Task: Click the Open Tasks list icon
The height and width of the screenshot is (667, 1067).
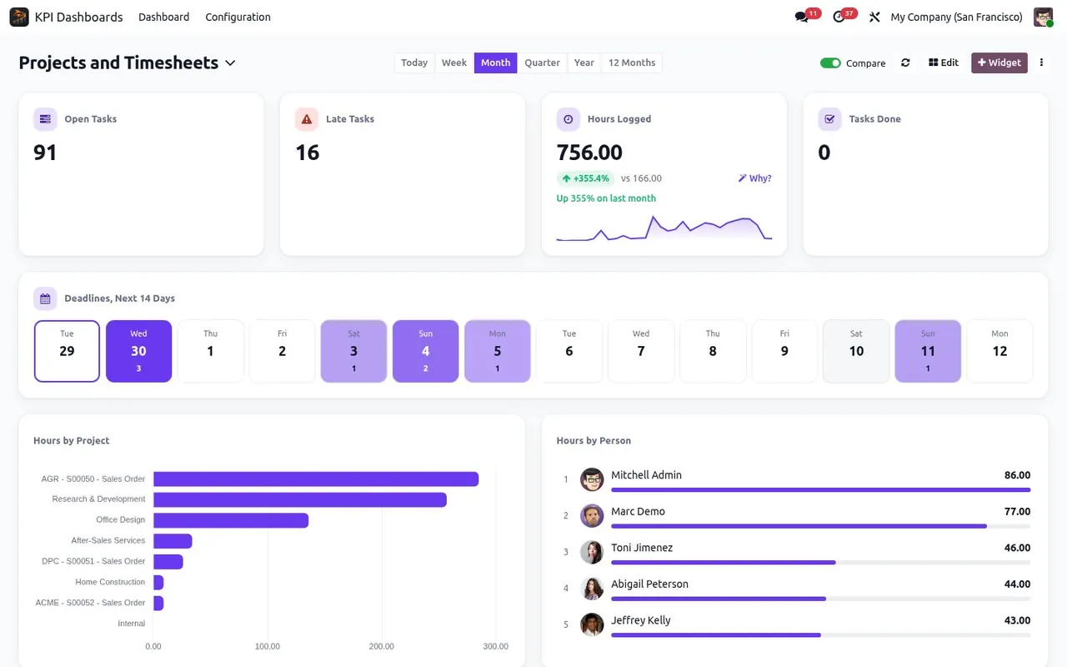Action: [x=45, y=119]
